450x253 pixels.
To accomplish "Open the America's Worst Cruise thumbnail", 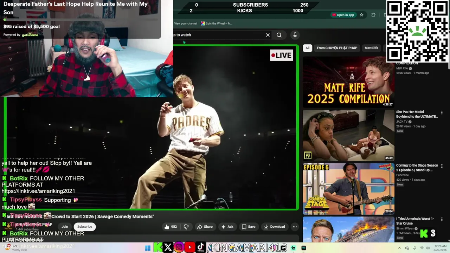I will tap(348, 229).
